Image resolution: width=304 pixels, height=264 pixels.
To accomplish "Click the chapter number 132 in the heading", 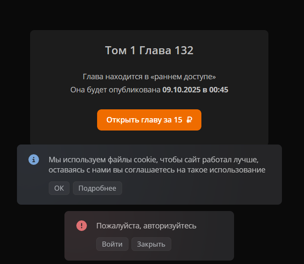I will 184,50.
